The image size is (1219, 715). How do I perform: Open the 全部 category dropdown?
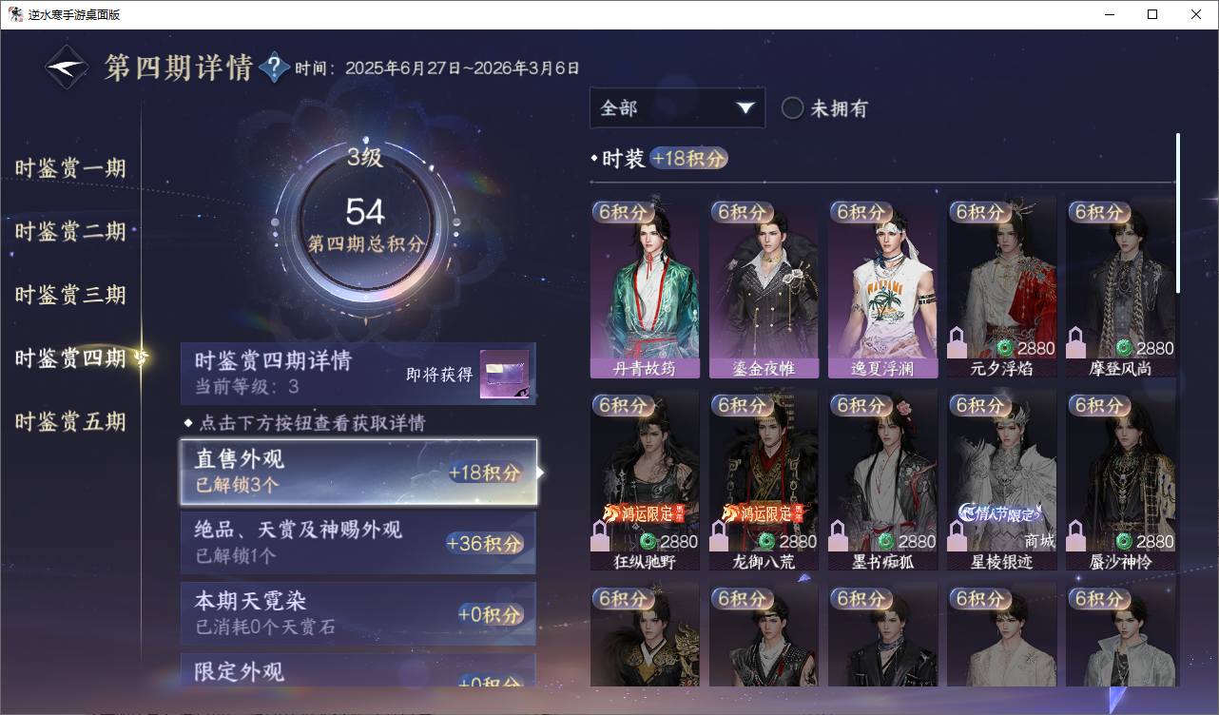pos(677,108)
